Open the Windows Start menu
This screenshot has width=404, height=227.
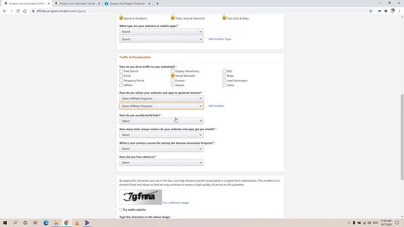tap(5, 223)
